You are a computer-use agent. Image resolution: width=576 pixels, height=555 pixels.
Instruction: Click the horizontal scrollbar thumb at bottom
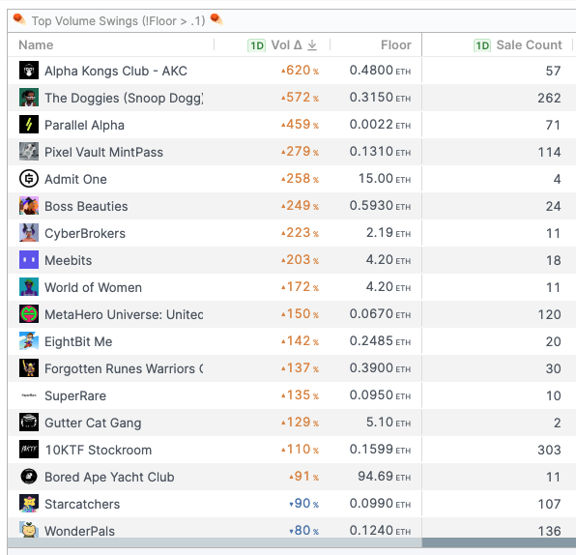pyautogui.click(x=499, y=542)
